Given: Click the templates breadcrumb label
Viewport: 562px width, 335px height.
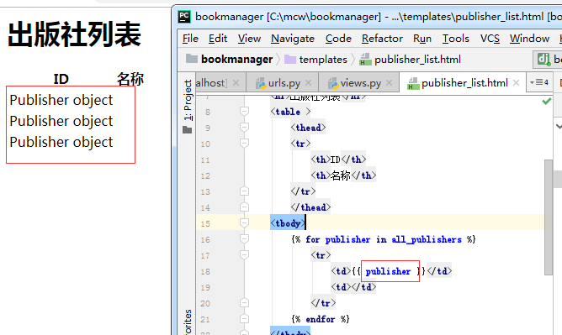Looking at the screenshot, I should pos(323,60).
